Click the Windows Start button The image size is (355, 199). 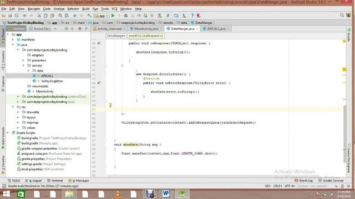coord(6,194)
